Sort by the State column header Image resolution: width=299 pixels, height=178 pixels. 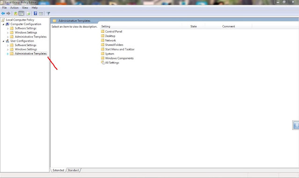(193, 26)
